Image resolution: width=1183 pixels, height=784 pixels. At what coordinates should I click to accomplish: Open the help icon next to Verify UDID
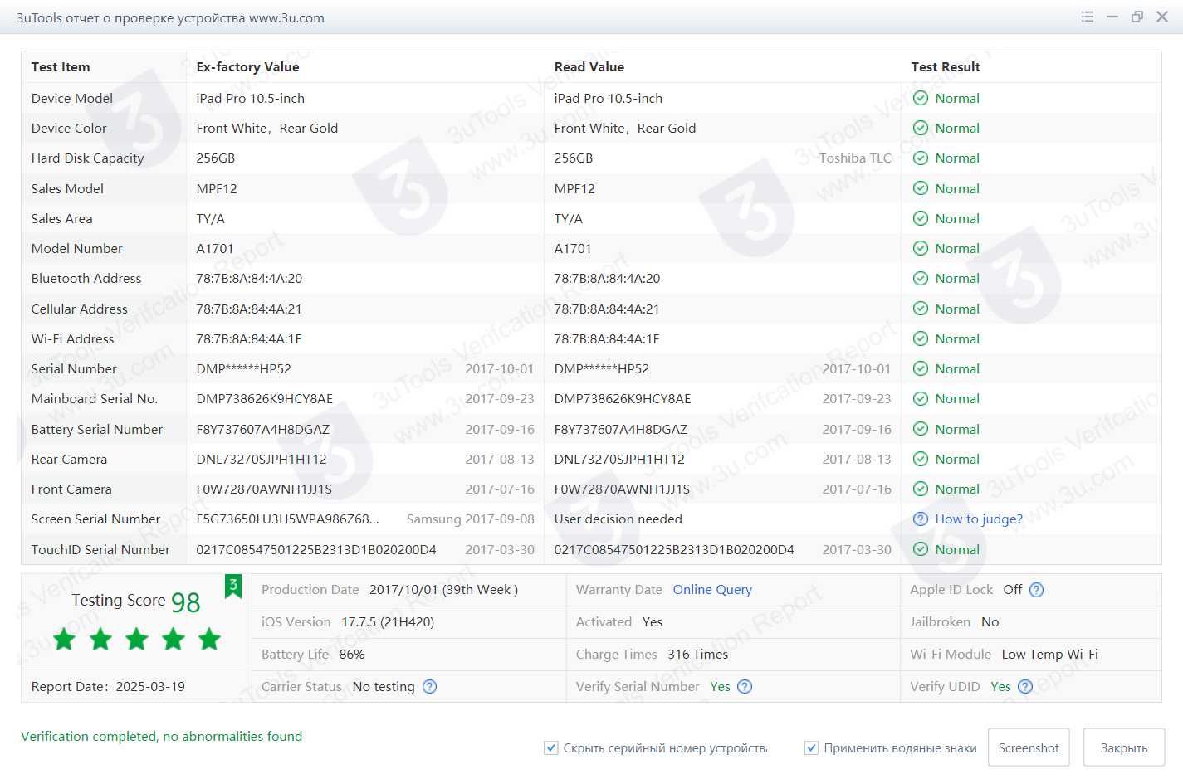(1025, 686)
